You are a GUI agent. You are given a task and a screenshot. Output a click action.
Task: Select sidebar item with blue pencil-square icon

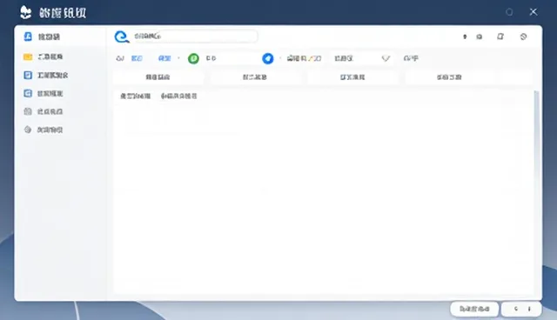click(45, 75)
